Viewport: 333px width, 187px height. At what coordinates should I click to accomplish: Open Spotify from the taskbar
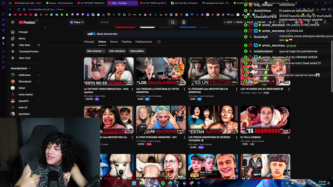point(163,183)
